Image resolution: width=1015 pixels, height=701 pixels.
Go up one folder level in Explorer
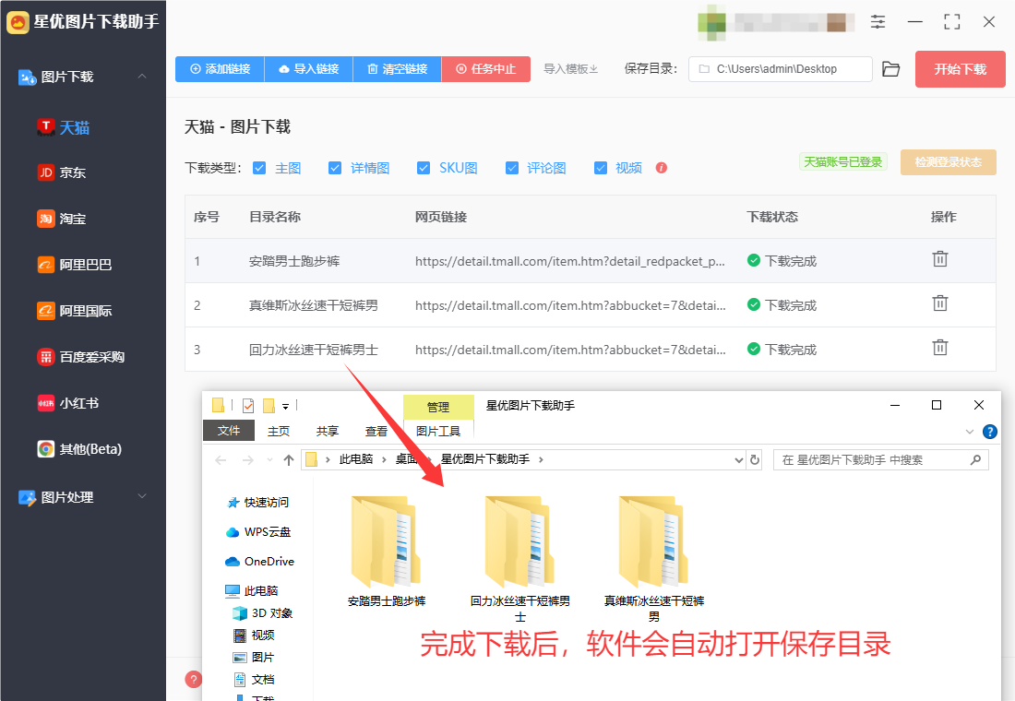pyautogui.click(x=289, y=459)
